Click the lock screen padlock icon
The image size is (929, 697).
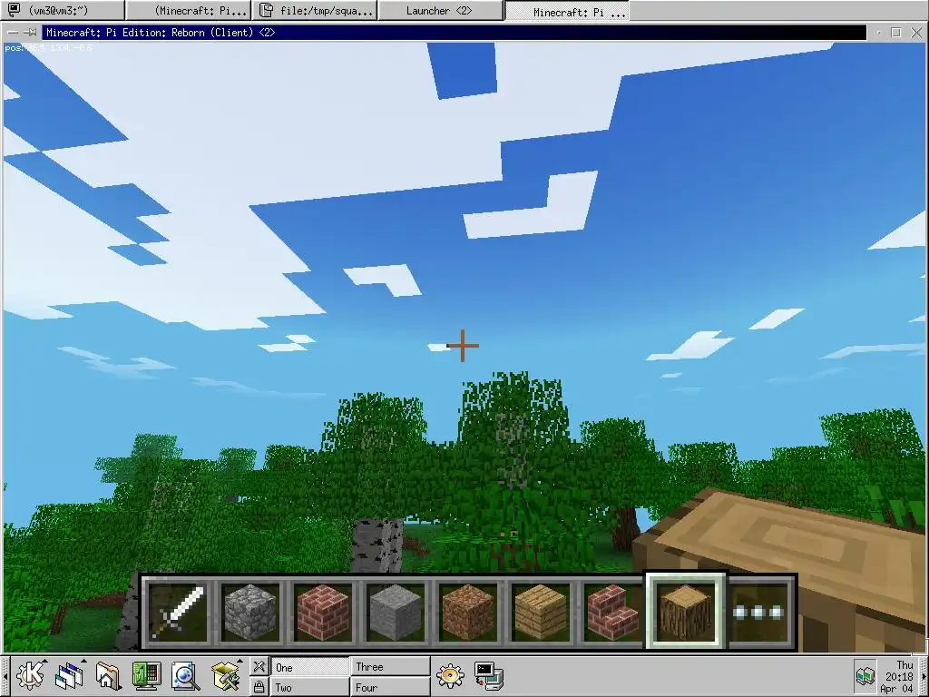[x=259, y=686]
